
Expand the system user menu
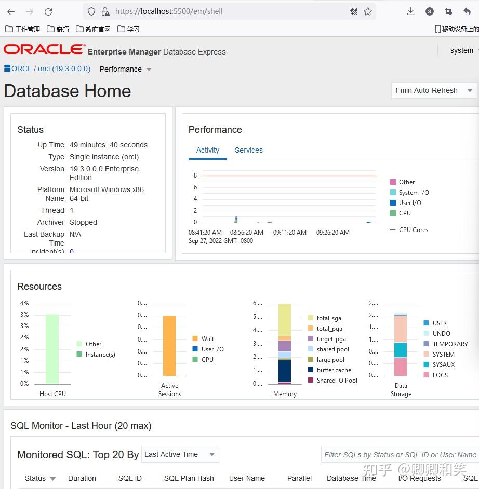click(461, 50)
